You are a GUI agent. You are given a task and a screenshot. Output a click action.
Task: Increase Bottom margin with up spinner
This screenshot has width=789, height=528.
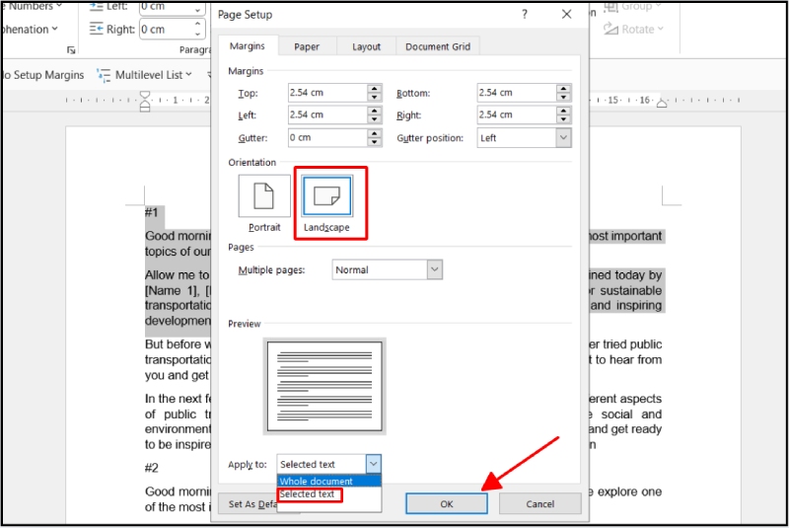pyautogui.click(x=563, y=89)
